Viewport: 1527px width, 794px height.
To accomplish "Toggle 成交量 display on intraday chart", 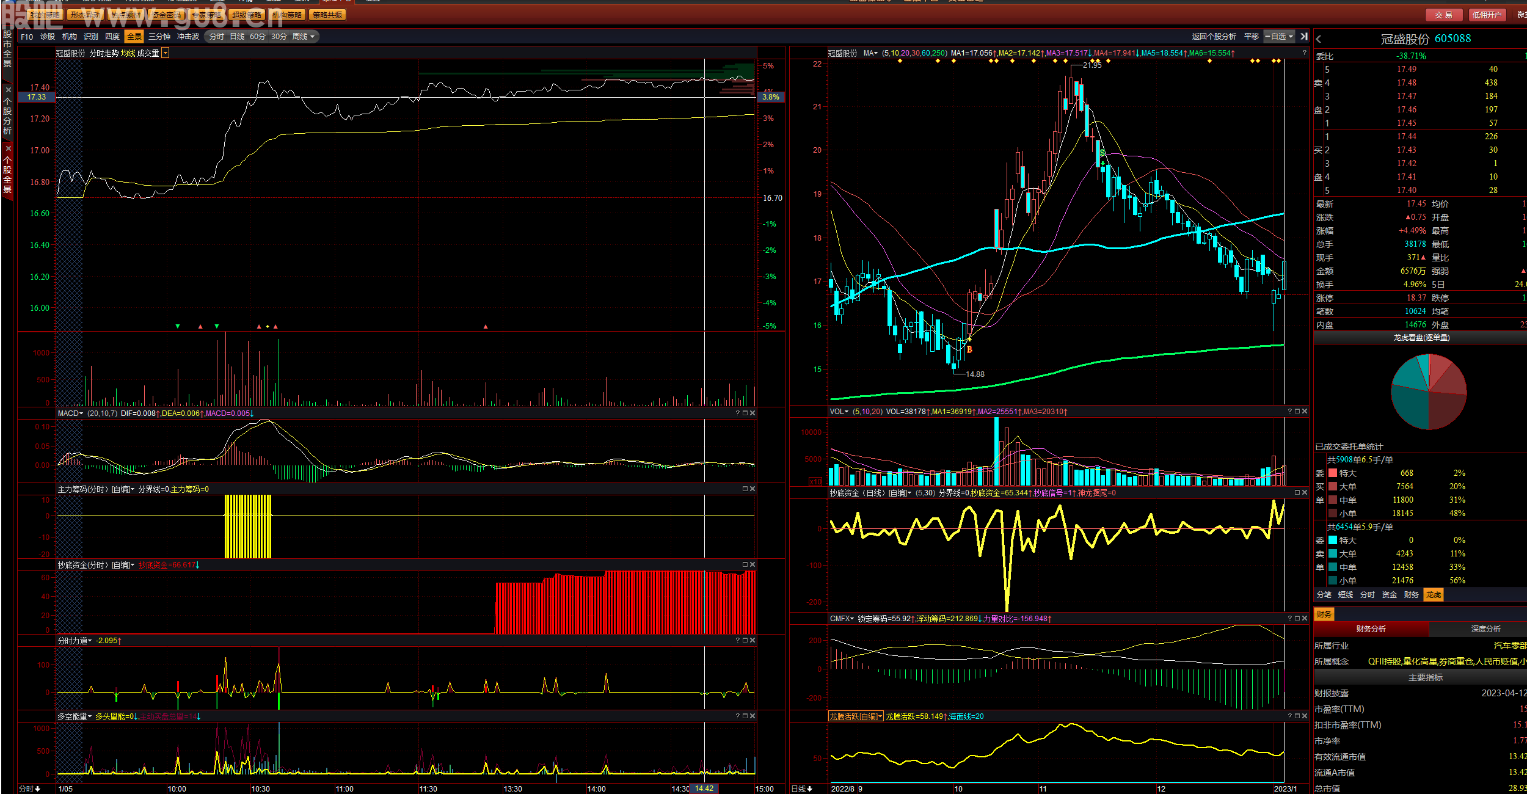I will [x=148, y=53].
